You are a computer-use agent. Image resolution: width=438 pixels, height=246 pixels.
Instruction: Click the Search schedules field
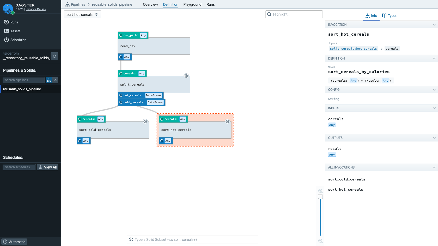click(x=19, y=167)
